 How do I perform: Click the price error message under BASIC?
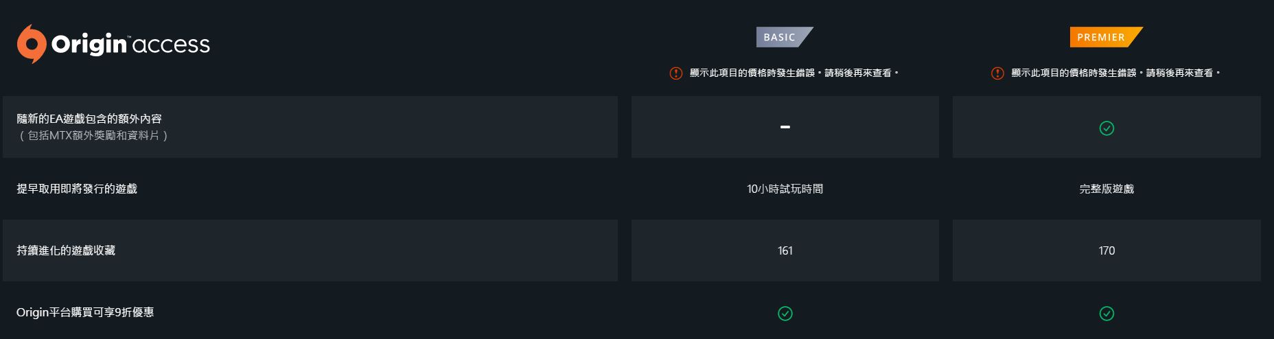(x=794, y=73)
